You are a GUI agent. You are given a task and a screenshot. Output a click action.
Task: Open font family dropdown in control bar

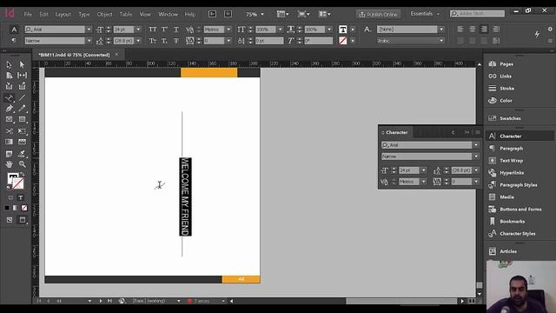click(89, 30)
